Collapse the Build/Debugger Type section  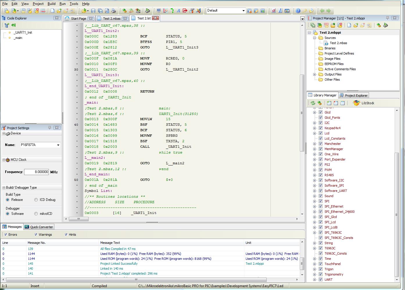pyautogui.click(x=4, y=188)
